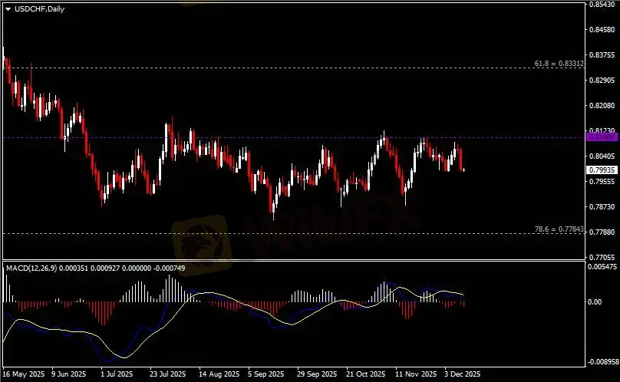Click the 3 Dec 2025 date label

click(x=462, y=375)
